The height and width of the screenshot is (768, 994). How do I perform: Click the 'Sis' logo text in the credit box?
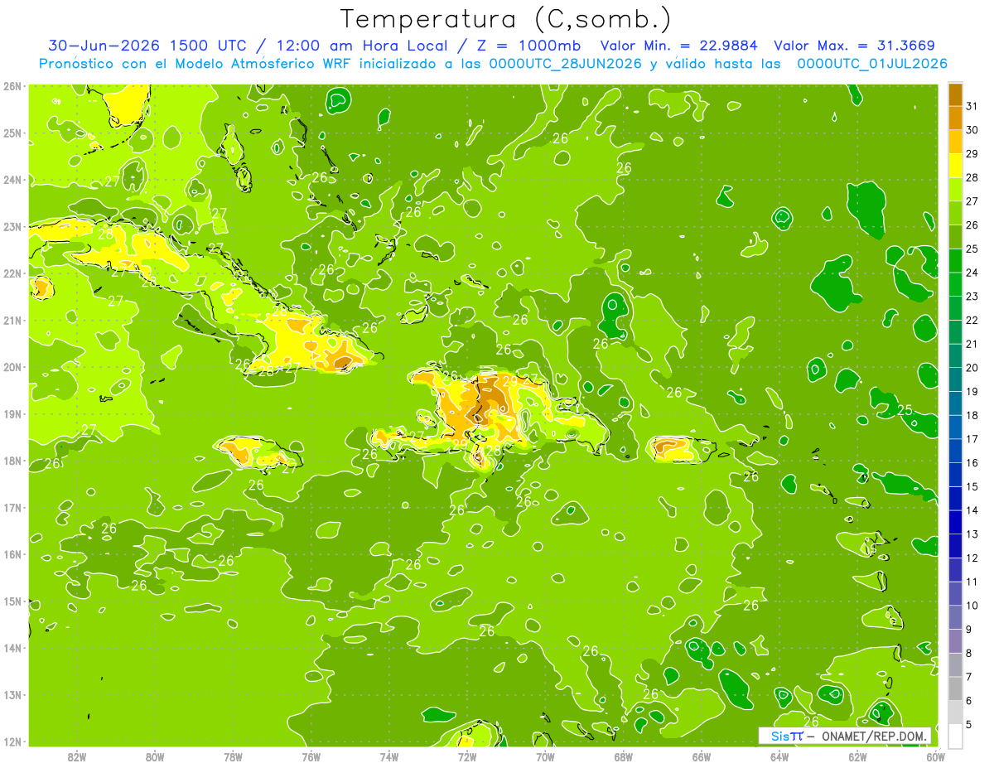pos(779,736)
